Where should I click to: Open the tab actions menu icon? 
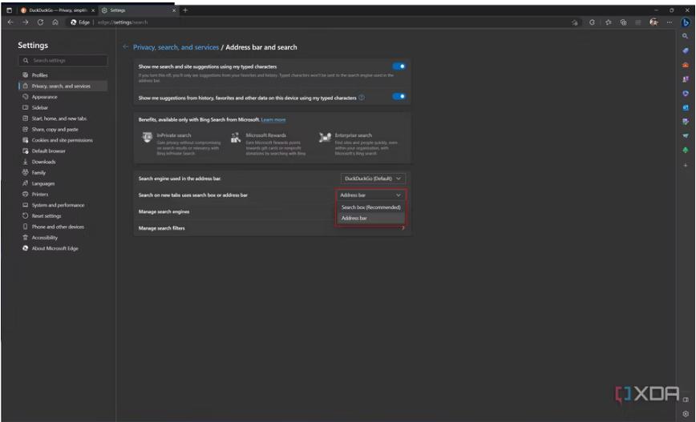tap(10, 10)
